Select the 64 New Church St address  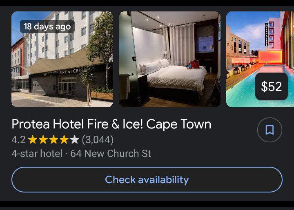(x=111, y=154)
